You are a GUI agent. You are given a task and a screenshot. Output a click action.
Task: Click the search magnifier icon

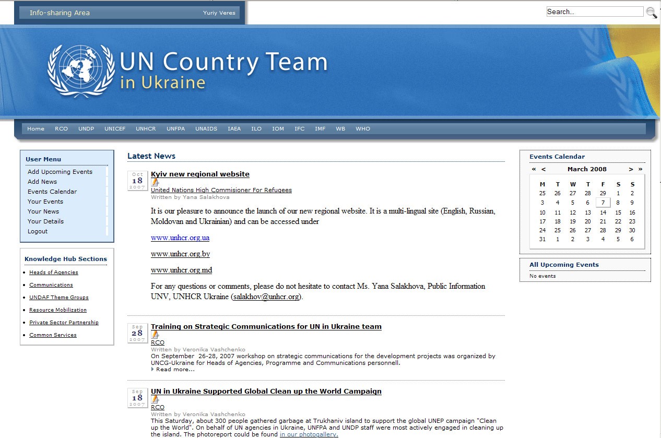click(652, 13)
